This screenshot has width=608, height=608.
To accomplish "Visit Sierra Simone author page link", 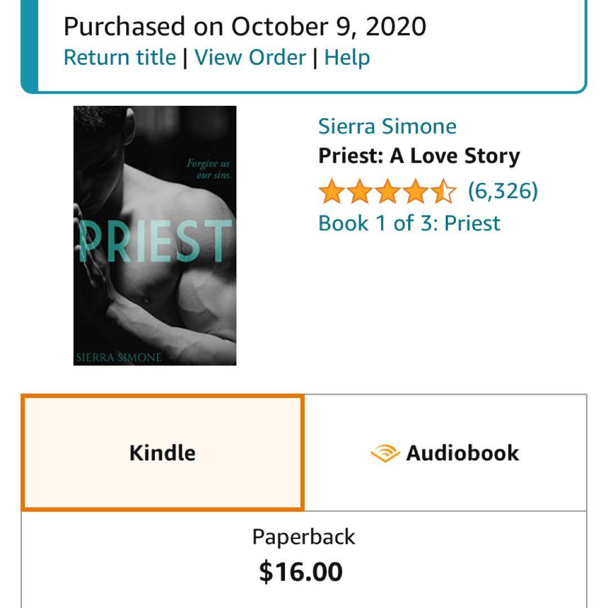I will pyautogui.click(x=387, y=126).
